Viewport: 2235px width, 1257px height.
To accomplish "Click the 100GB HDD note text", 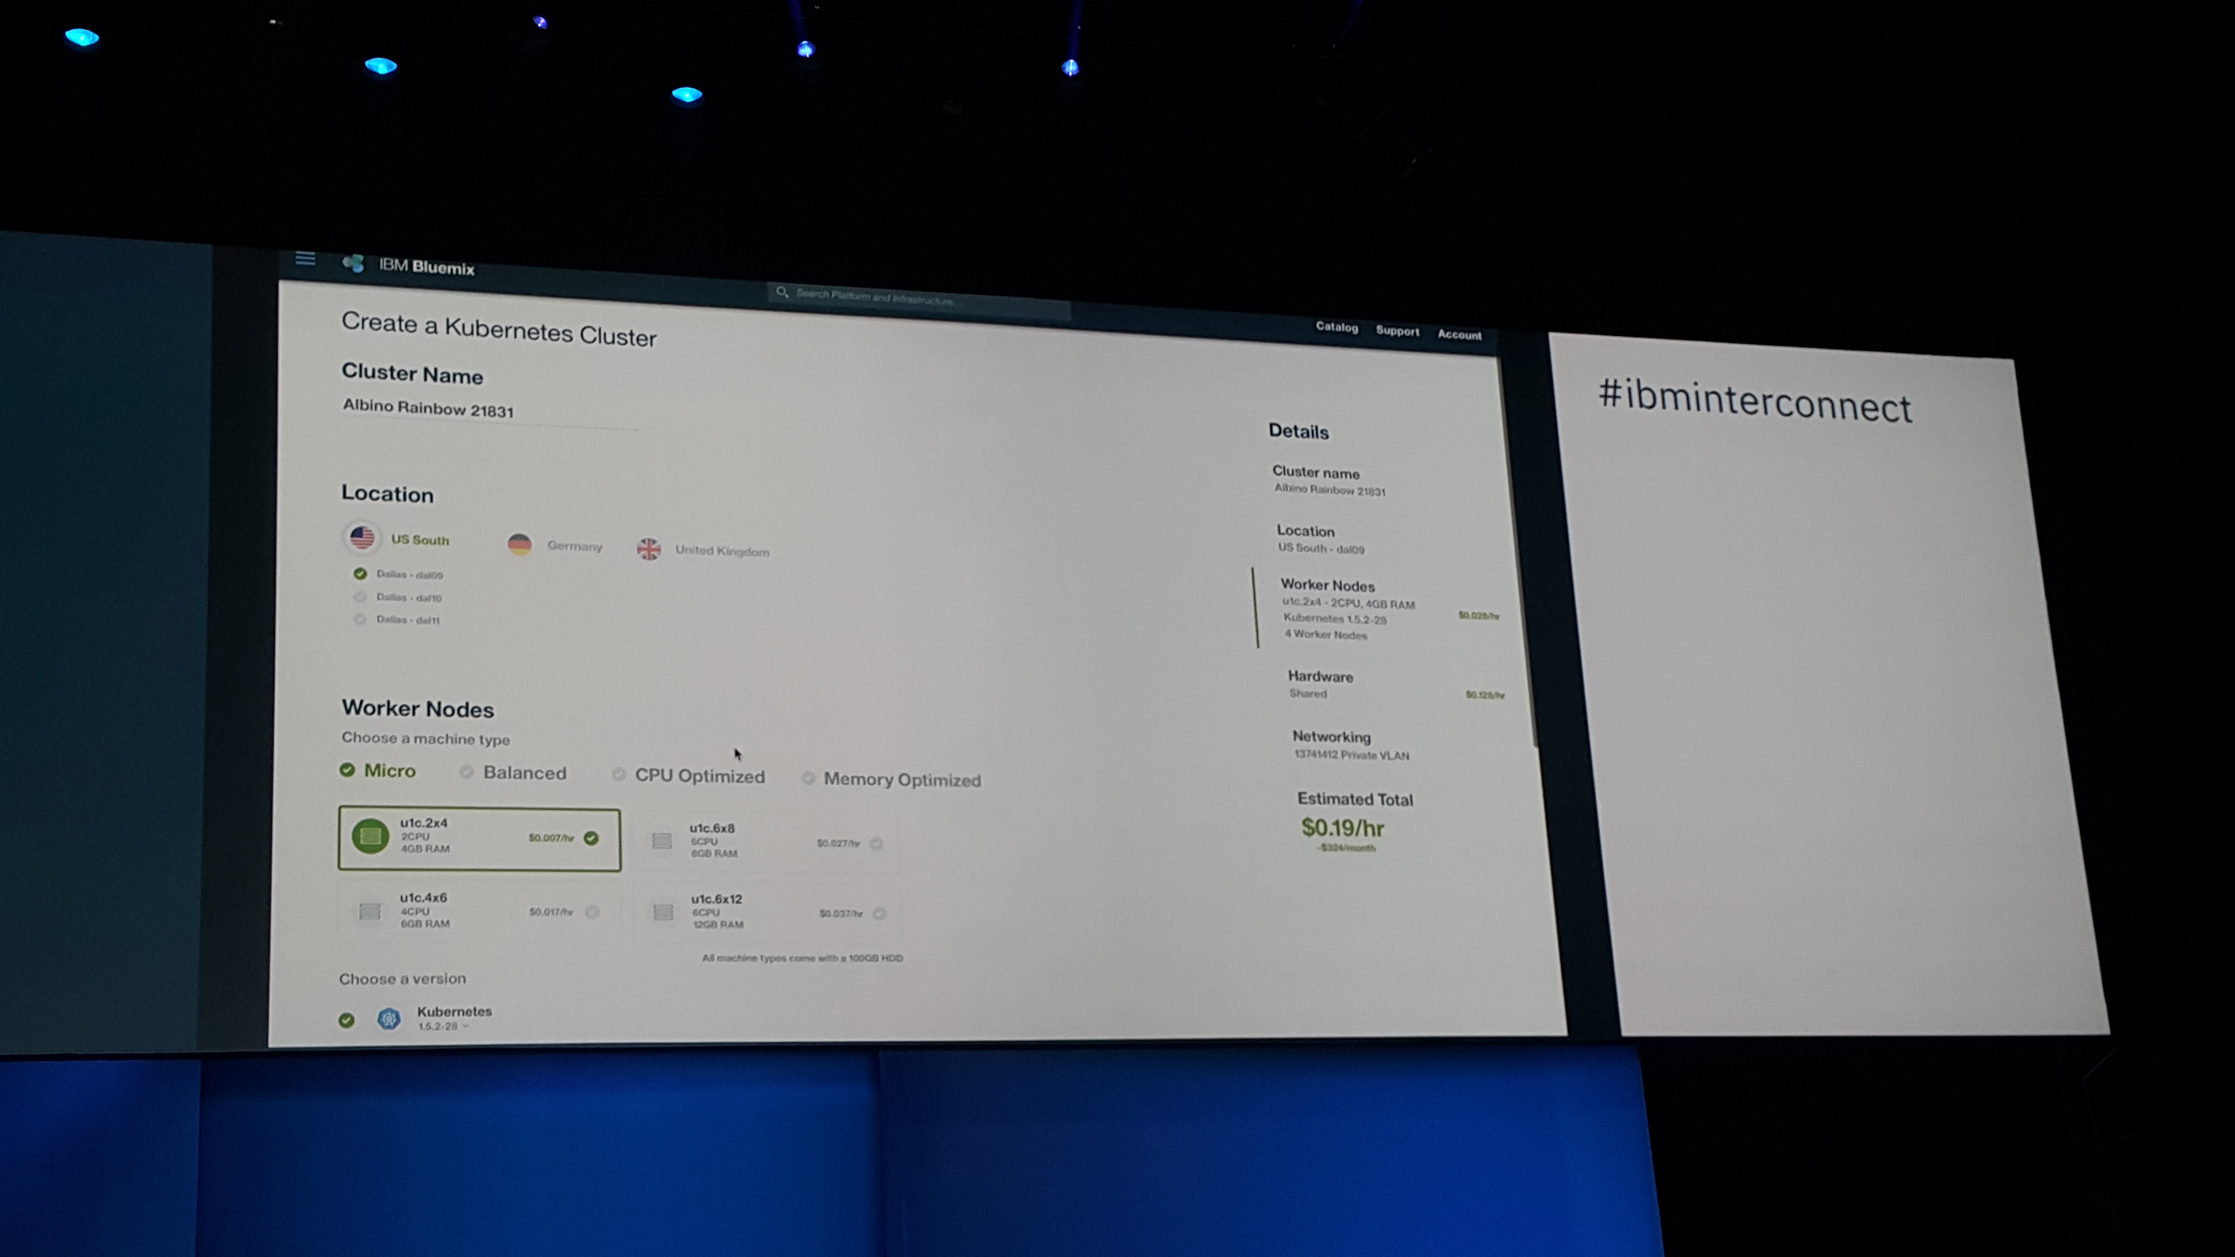I will [x=802, y=958].
